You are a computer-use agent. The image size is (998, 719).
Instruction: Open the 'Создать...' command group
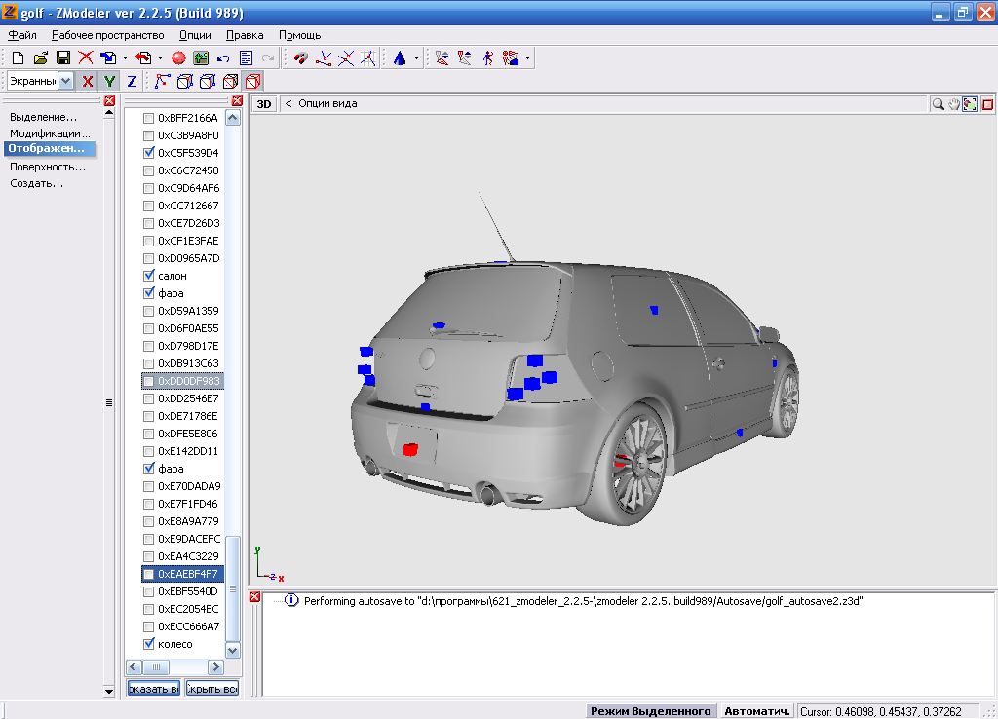click(36, 183)
